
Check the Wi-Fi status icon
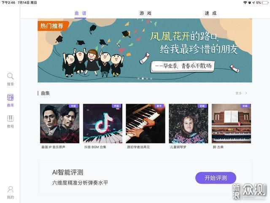(245, 3)
